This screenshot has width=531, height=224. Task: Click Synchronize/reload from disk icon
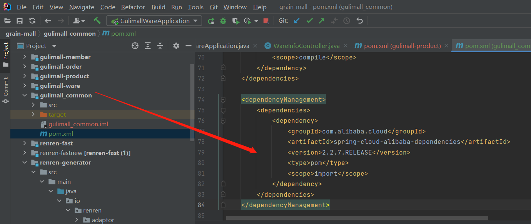click(32, 21)
